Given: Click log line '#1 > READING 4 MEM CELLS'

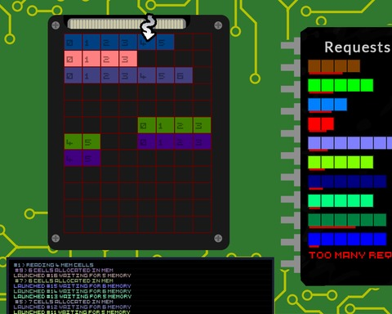Looking at the screenshot, I should (x=54, y=265).
